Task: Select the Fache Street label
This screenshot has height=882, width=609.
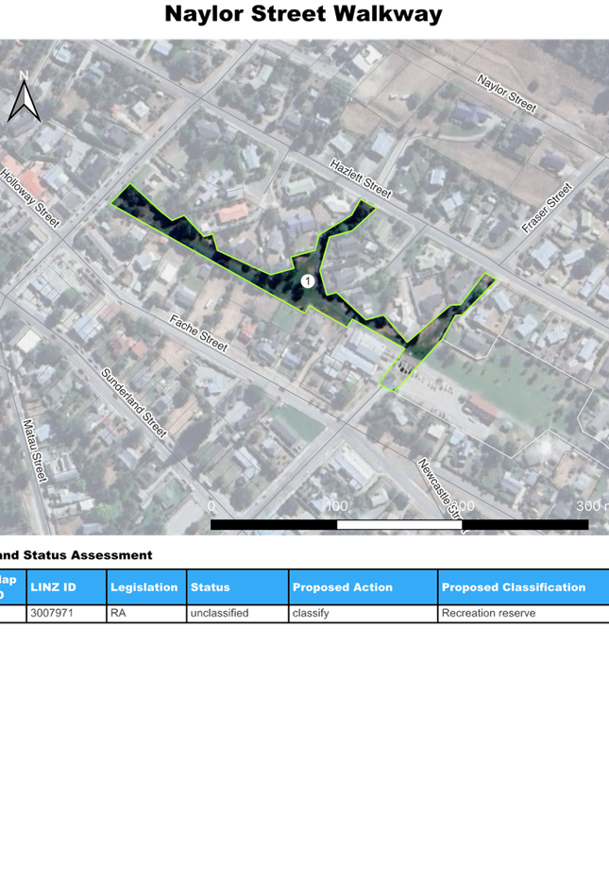Action: [199, 332]
